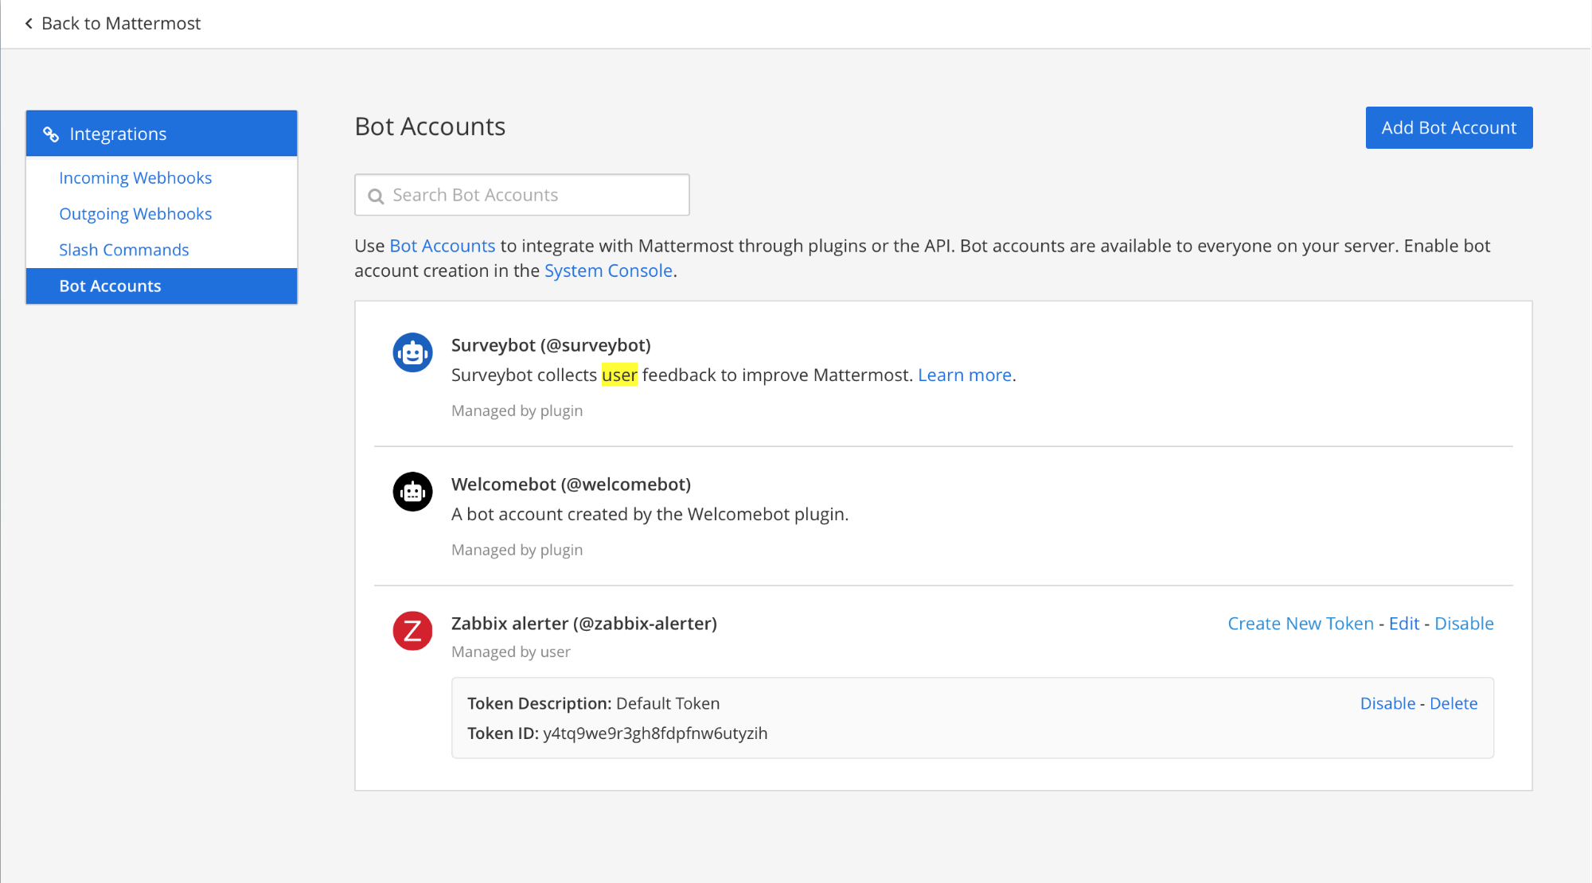1592x883 pixels.
Task: Go to Slash Commands
Action: (x=123, y=250)
